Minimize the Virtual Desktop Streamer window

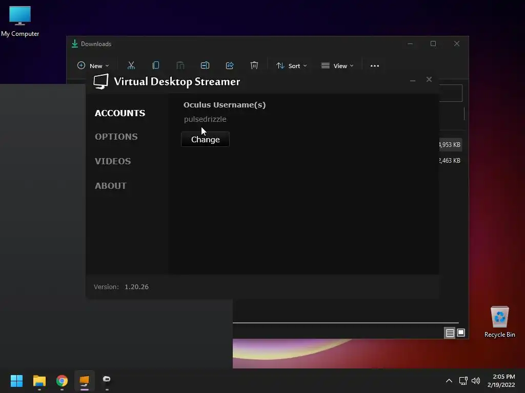[413, 80]
